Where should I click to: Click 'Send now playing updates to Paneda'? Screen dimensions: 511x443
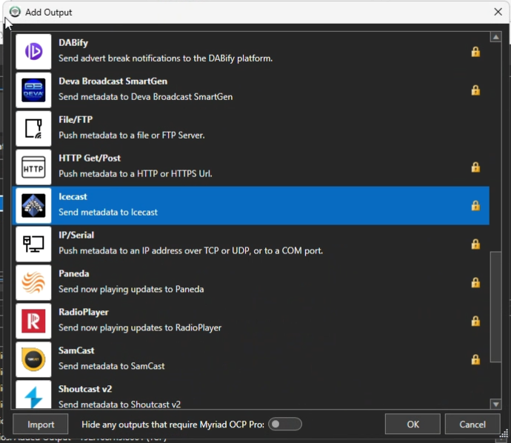point(131,289)
